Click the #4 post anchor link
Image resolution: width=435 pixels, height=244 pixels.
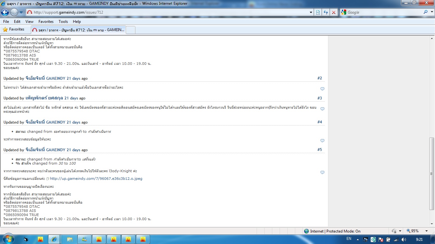pyautogui.click(x=320, y=122)
